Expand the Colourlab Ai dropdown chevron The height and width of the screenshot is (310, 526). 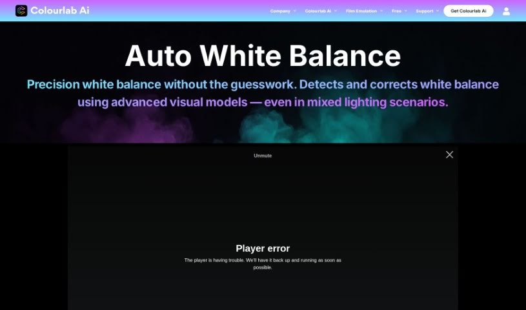tap(336, 11)
